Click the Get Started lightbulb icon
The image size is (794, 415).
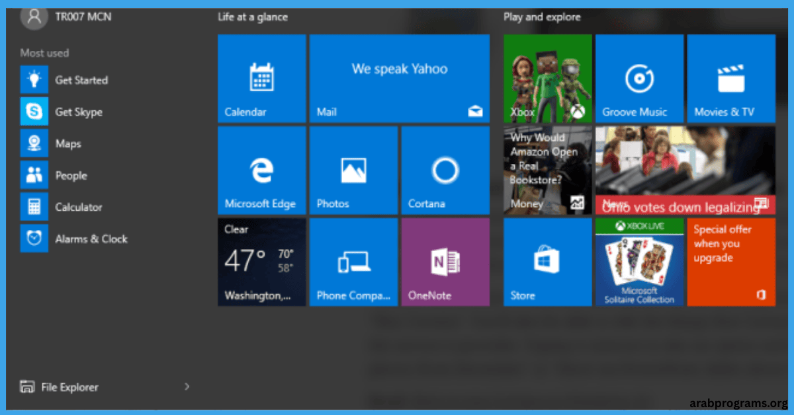(34, 80)
